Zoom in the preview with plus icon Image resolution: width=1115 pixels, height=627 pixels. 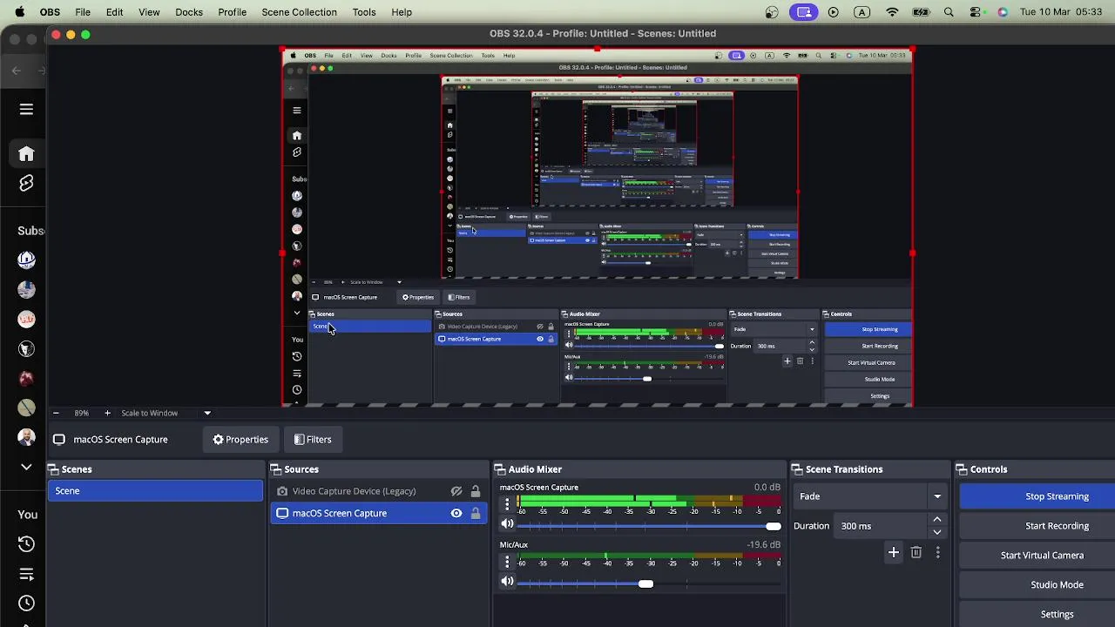pos(107,413)
